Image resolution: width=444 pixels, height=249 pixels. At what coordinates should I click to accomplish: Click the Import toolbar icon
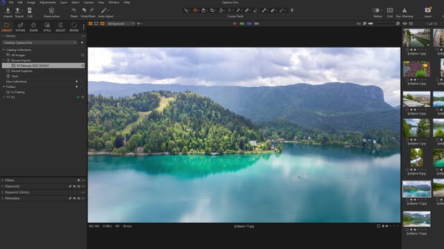[8, 10]
